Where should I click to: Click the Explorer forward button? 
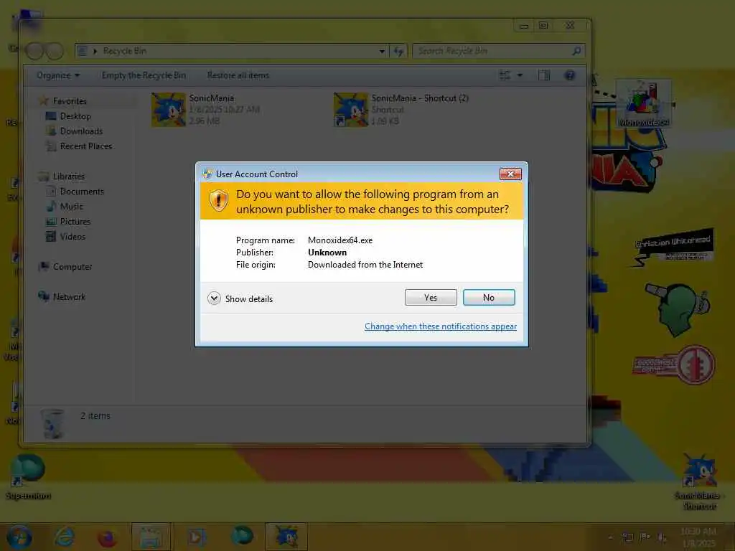click(55, 51)
